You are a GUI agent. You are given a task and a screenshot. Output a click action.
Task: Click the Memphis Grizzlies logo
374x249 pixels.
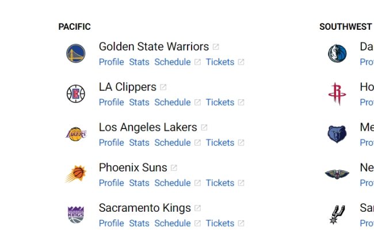(337, 134)
